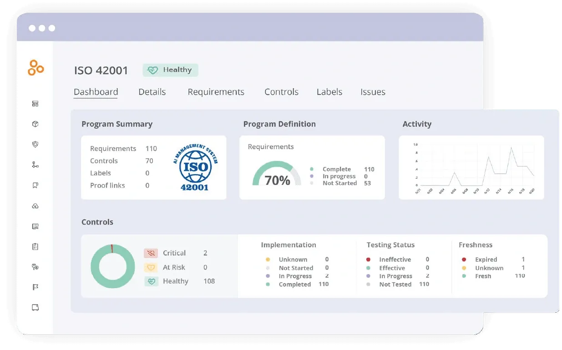Screen dimensions: 562x350
Task: Click the Critical label in Controls
Action: click(x=174, y=253)
